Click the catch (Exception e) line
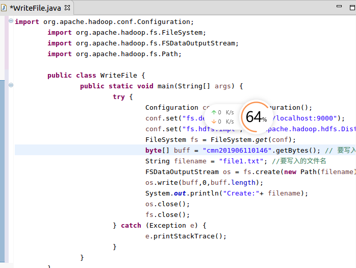 click(x=160, y=225)
